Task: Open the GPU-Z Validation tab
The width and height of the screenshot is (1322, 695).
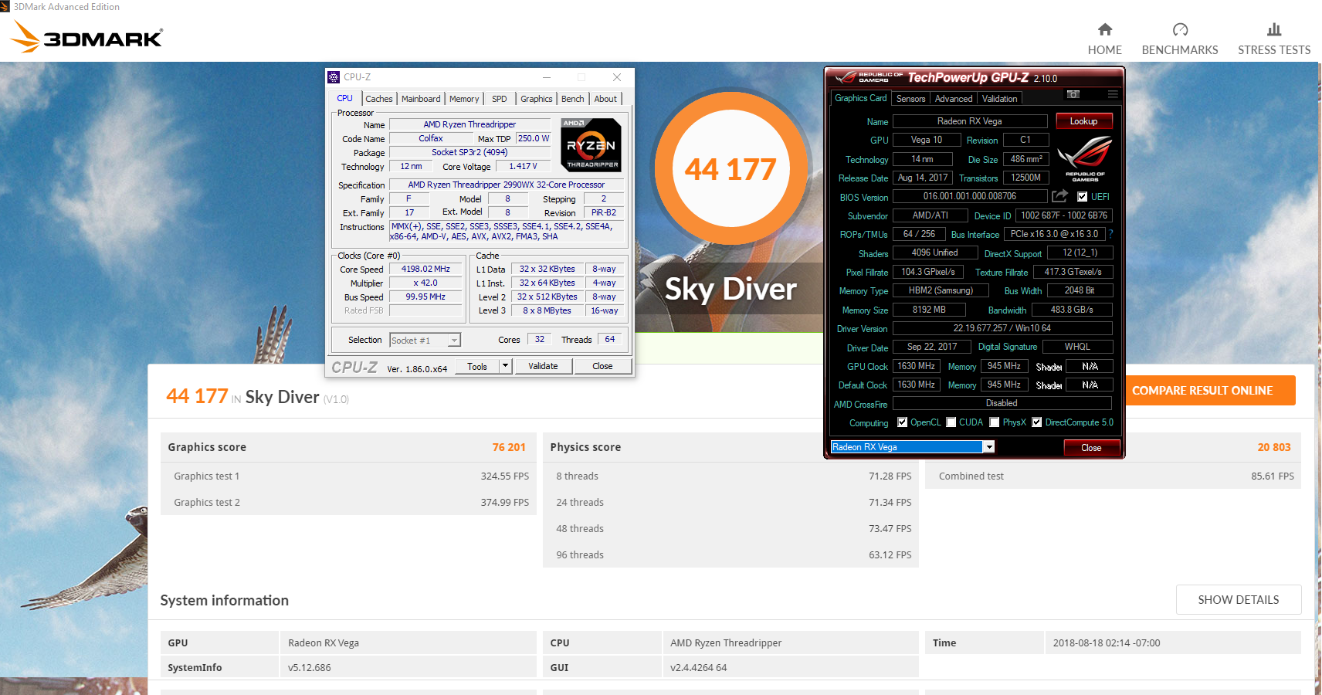Action: (999, 99)
